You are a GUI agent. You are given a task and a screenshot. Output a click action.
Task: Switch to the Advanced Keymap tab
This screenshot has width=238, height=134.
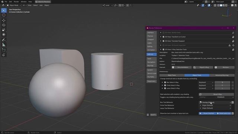point(222,75)
